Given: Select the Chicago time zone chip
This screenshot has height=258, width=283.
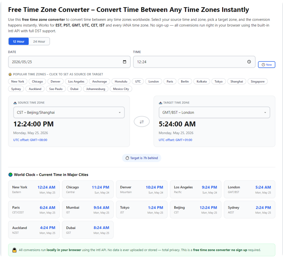Looking at the screenshot, I should [37, 82].
